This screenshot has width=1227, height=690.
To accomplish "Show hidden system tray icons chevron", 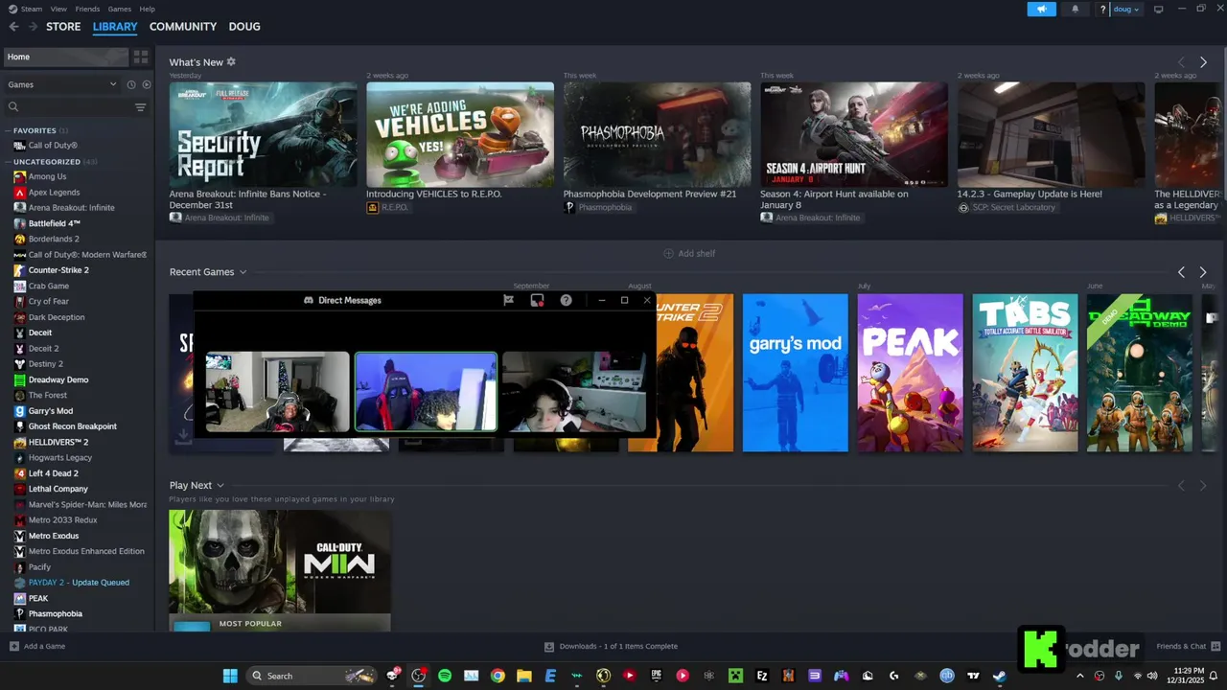I will [x=1080, y=676].
